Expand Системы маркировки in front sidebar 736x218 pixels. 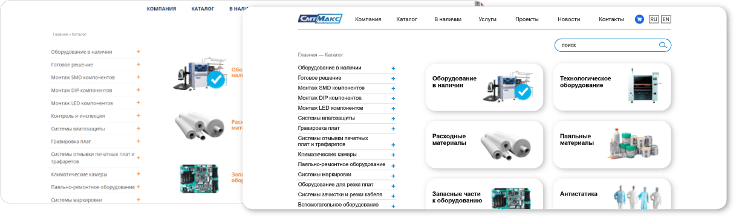click(393, 175)
